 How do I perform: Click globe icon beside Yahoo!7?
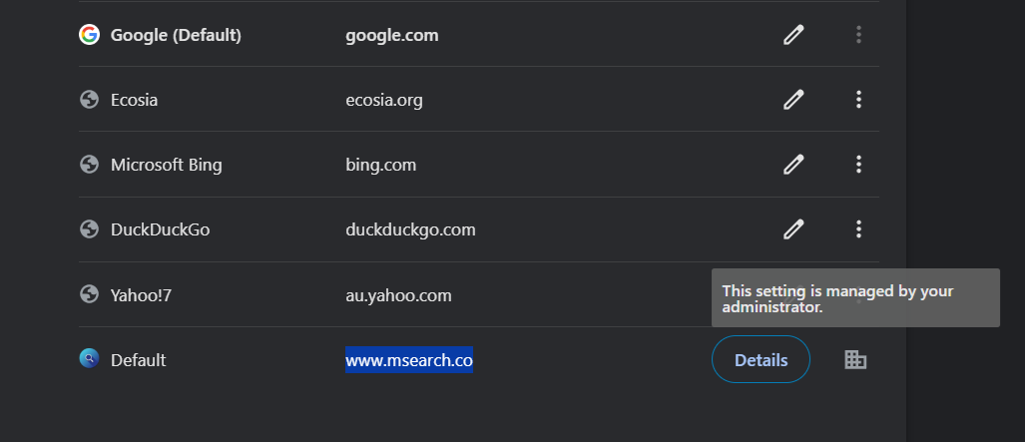89,294
